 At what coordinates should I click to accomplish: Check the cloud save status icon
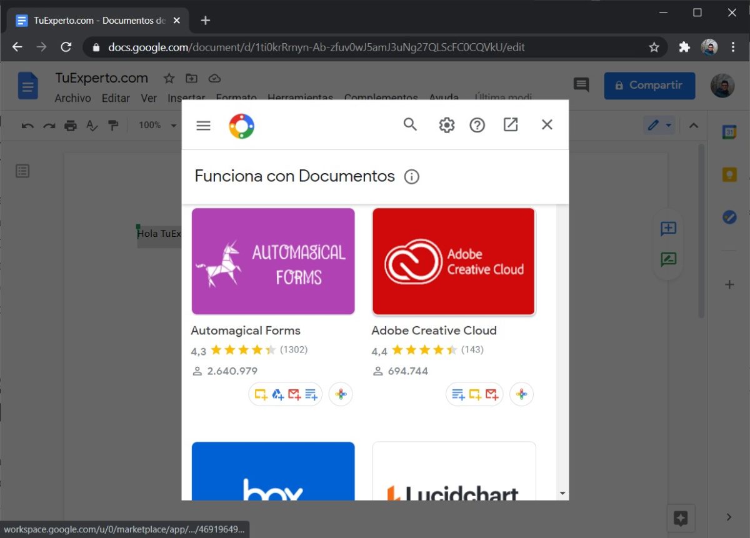(214, 79)
